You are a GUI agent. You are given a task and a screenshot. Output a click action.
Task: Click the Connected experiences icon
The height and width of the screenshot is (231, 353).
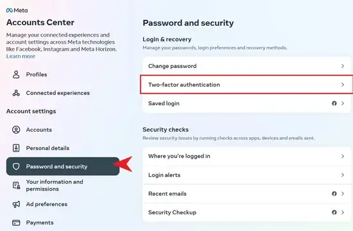pyautogui.click(x=16, y=93)
